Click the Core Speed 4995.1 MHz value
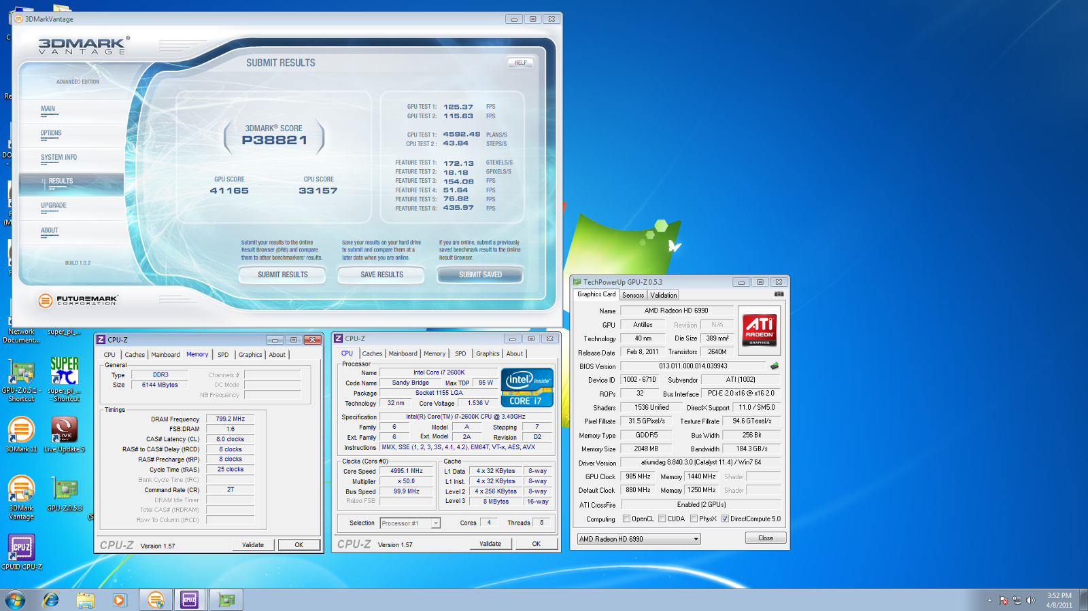This screenshot has height=611, width=1088. coord(407,471)
